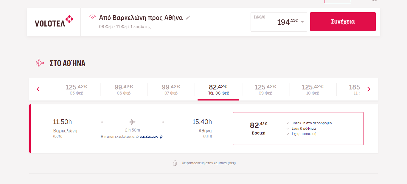Click the route title Από Βαρκελώνη προς Αθήνα

[141, 18]
